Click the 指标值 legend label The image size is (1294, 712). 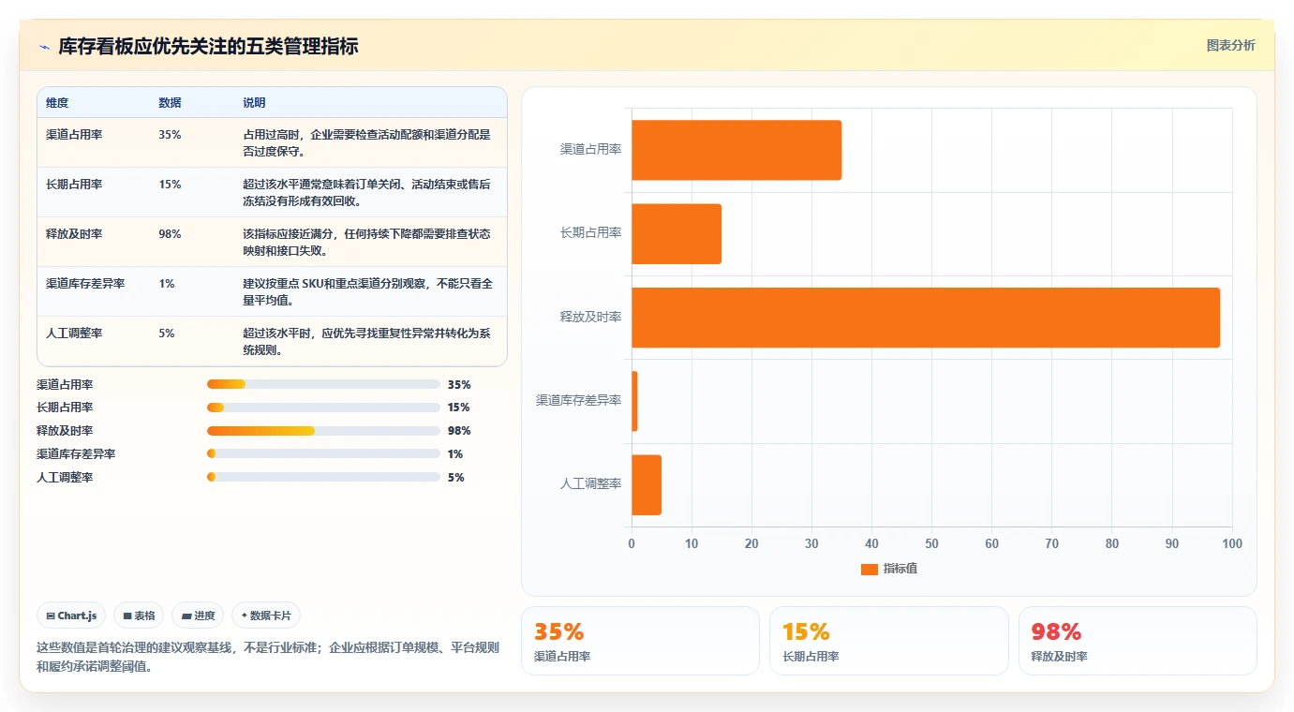click(900, 569)
